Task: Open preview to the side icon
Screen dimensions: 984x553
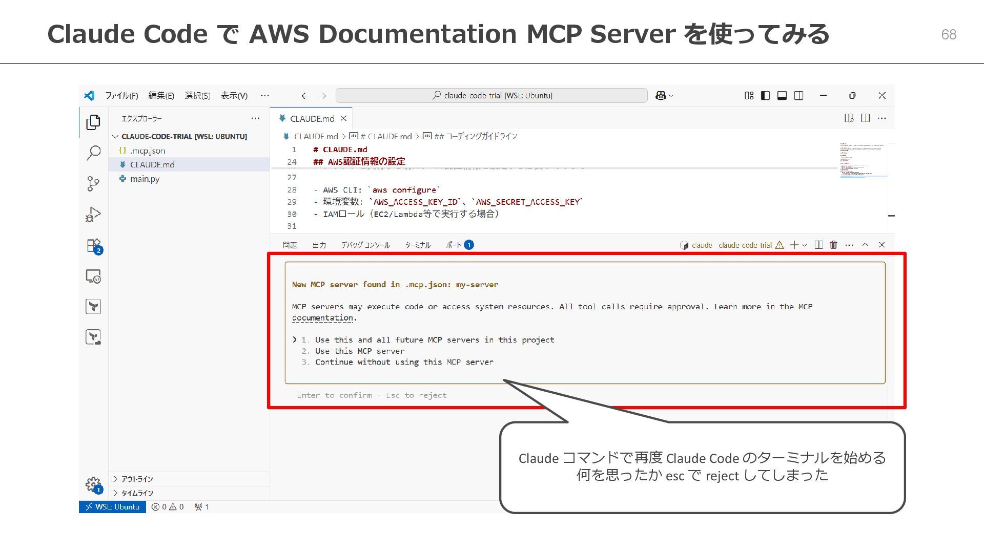Action: coord(849,118)
